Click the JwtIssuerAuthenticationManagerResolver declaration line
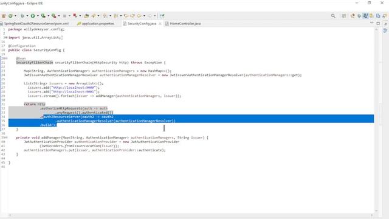This screenshot has height=219, width=389. click(163, 75)
